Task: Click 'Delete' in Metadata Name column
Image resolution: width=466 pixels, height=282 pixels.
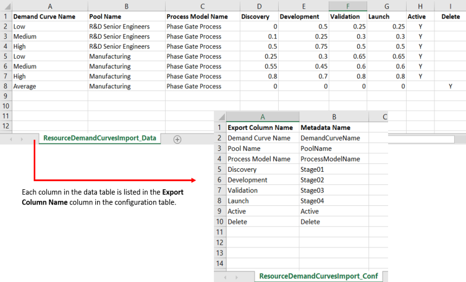Action: pos(334,221)
